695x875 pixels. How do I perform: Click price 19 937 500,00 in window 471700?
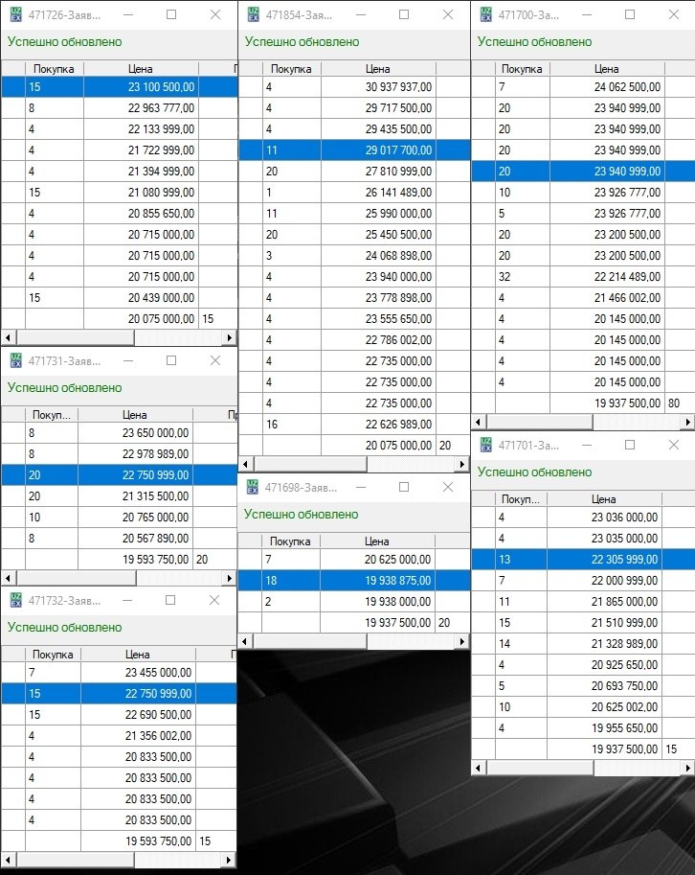(607, 403)
